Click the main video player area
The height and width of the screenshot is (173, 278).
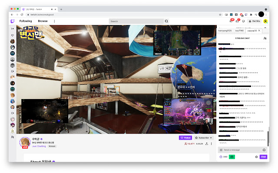click(x=116, y=79)
